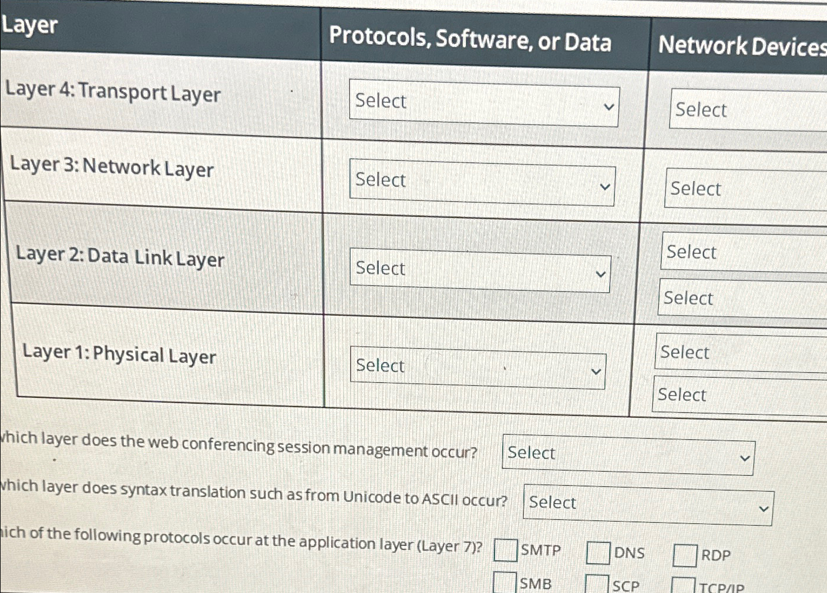Check the RDP checkbox
Screen dimensions: 827x593
684,555
